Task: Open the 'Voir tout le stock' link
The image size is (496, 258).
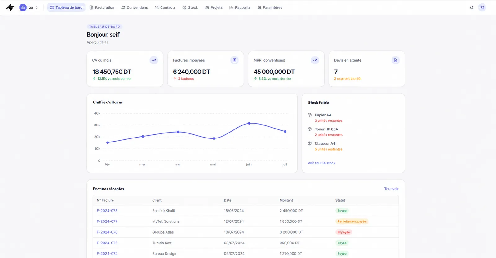Action: [321, 163]
